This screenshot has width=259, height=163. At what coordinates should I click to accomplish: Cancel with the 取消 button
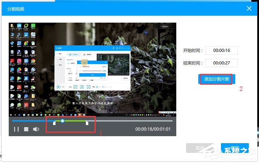200,148
